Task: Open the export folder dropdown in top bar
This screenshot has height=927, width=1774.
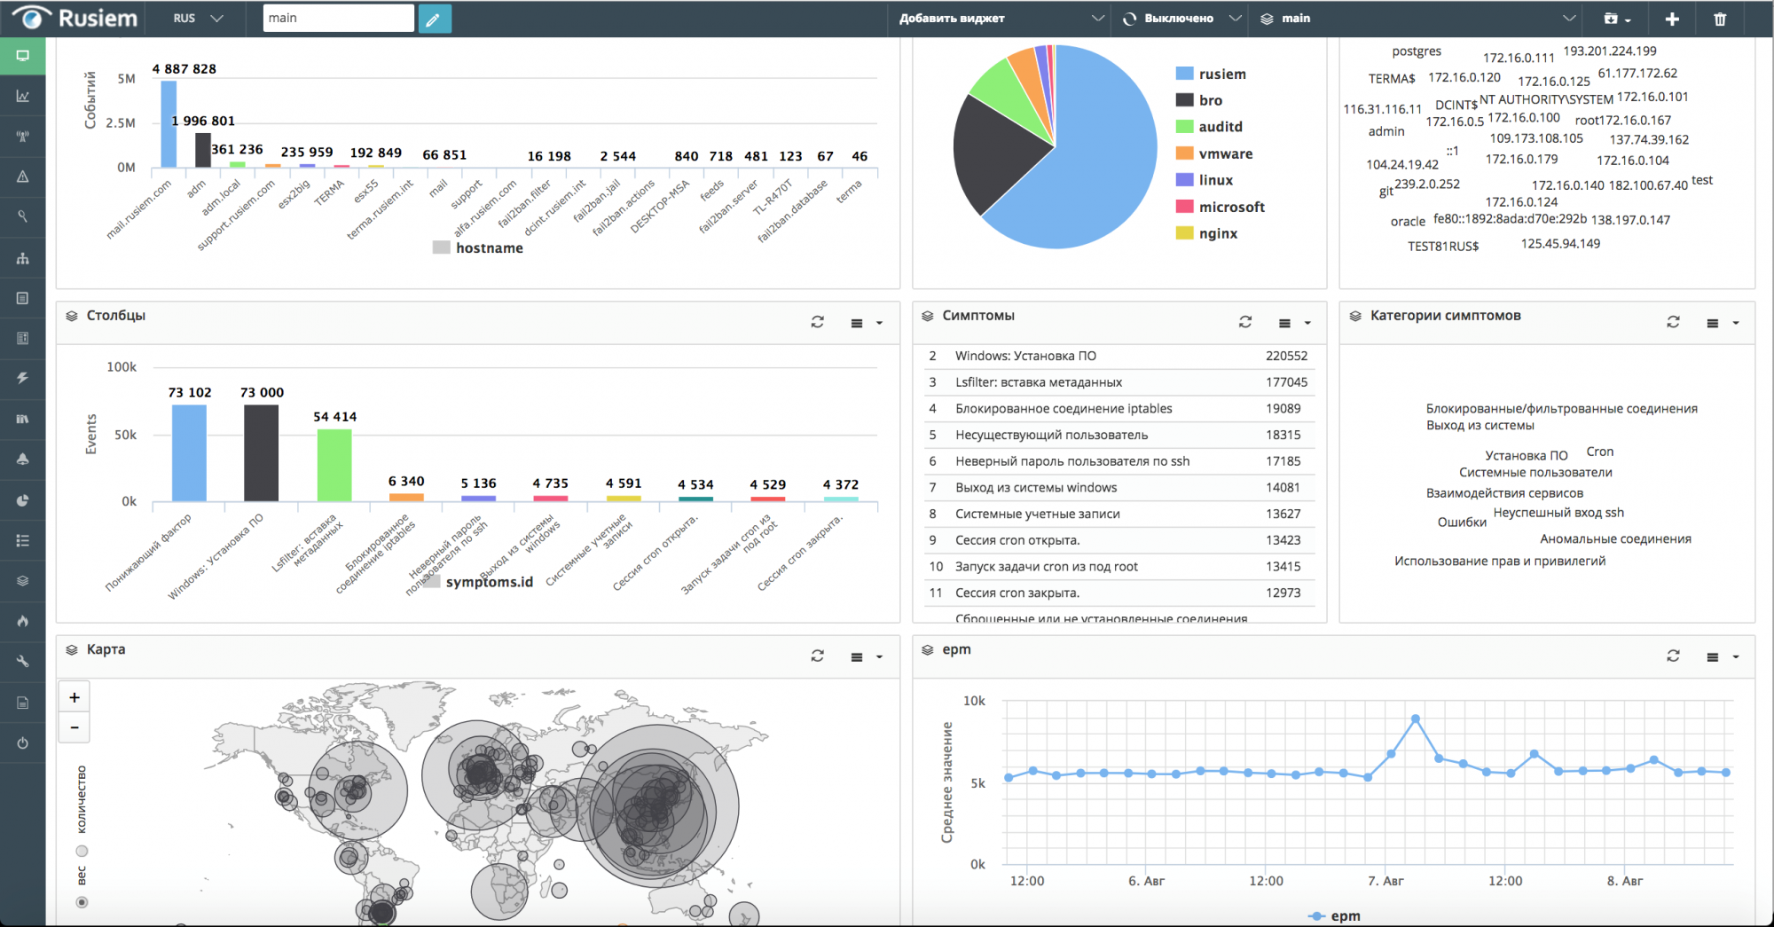Action: [x=1617, y=19]
